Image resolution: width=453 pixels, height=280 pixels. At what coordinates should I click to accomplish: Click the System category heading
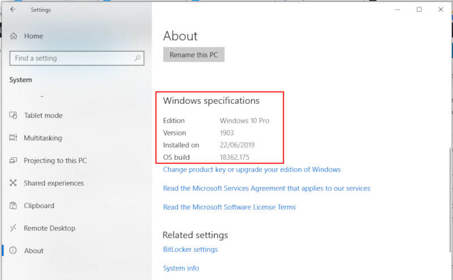pyautogui.click(x=20, y=80)
